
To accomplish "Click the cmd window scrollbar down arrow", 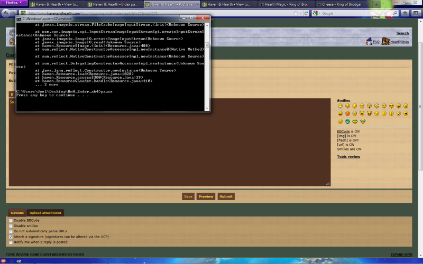I will (x=207, y=108).
